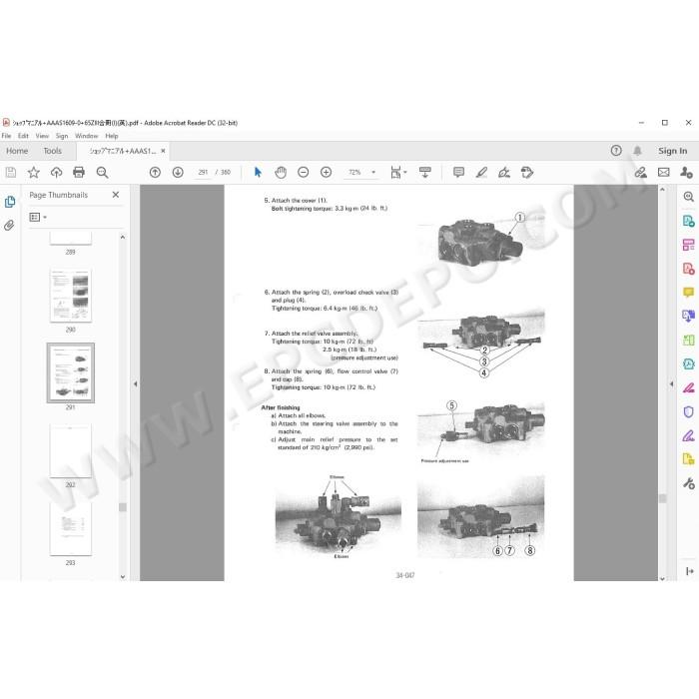Open the Organize Pages tool in right pane
The width and height of the screenshot is (699, 699).
[x=688, y=245]
